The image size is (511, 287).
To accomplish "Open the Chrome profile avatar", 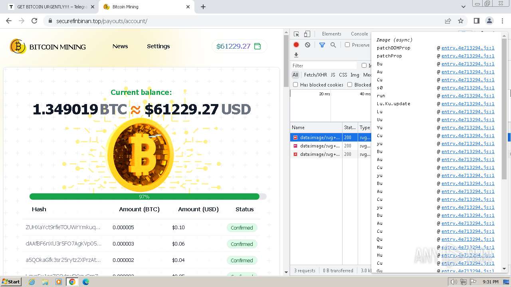I will [x=489, y=21].
